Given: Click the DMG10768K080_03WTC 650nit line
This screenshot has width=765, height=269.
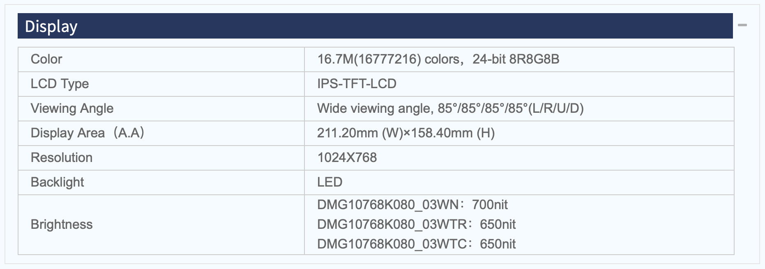Looking at the screenshot, I should [417, 244].
